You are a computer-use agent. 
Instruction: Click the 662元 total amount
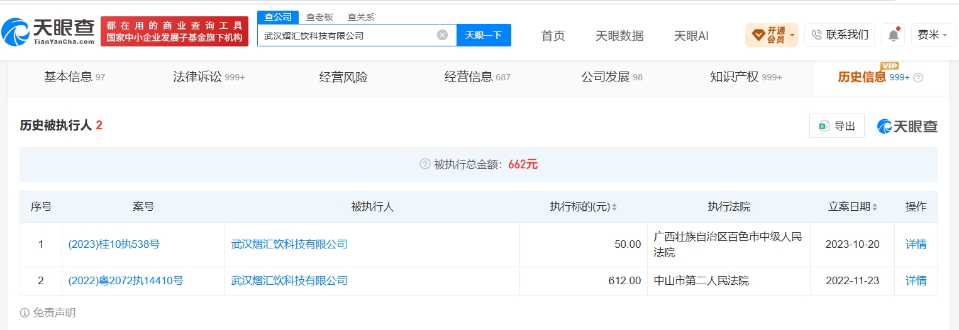523,164
